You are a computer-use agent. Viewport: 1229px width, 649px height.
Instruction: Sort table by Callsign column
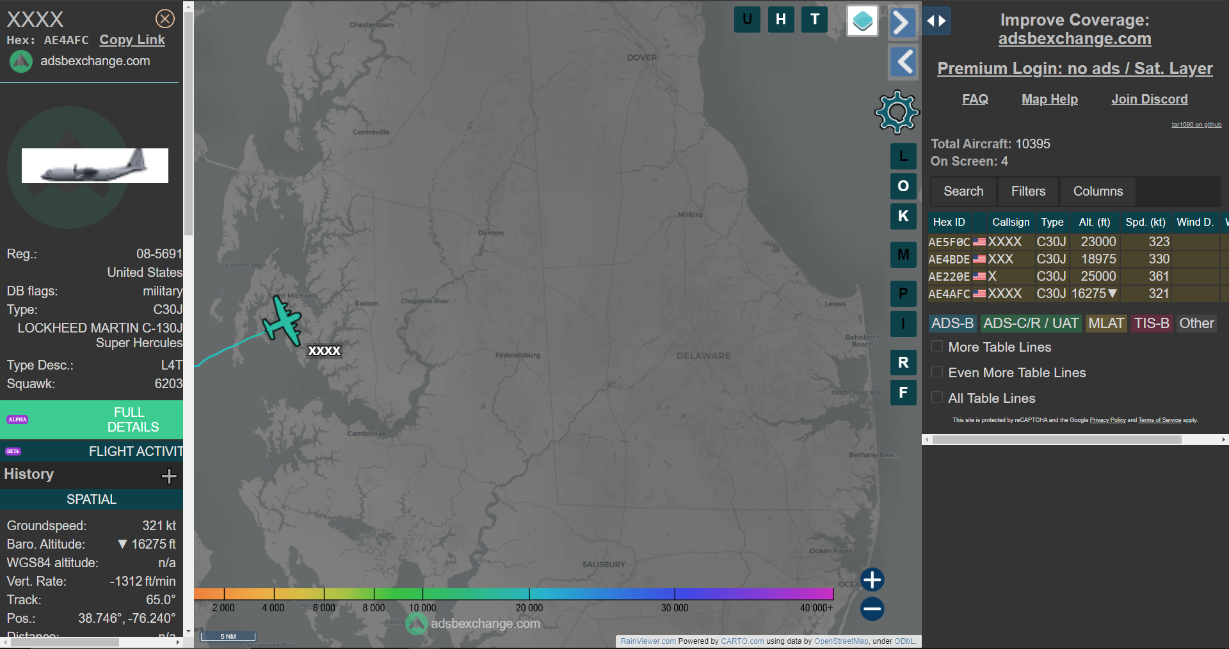coord(1011,222)
